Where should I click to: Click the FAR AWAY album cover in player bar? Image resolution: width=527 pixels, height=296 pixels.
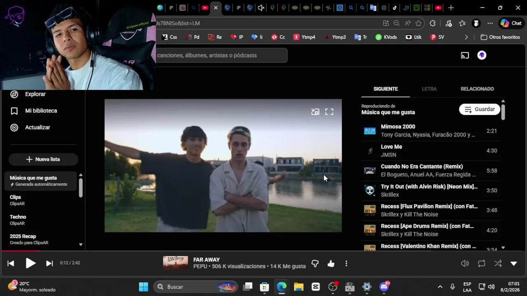pos(175,263)
